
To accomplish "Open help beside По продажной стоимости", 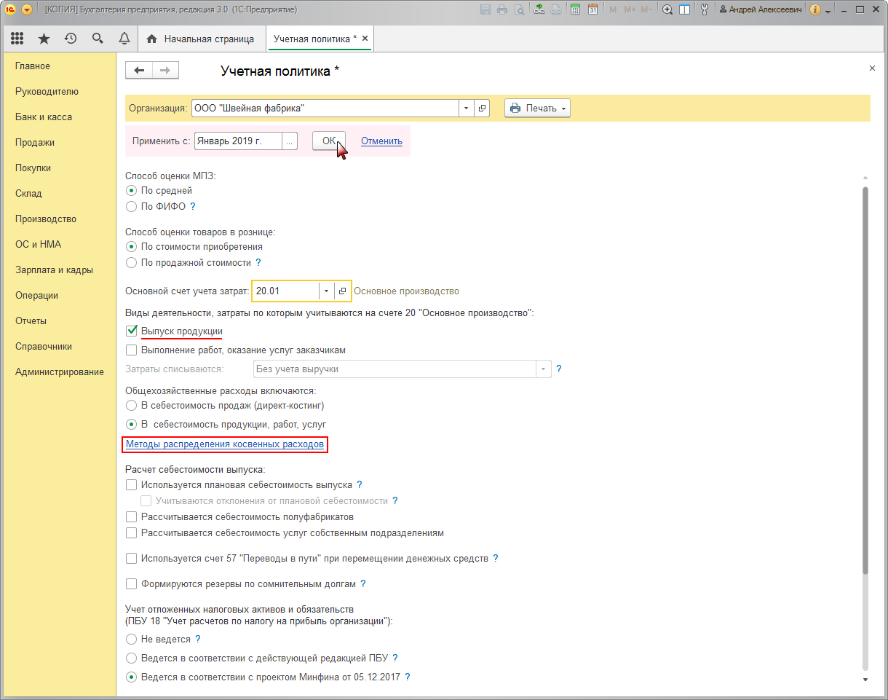I will tap(258, 262).
